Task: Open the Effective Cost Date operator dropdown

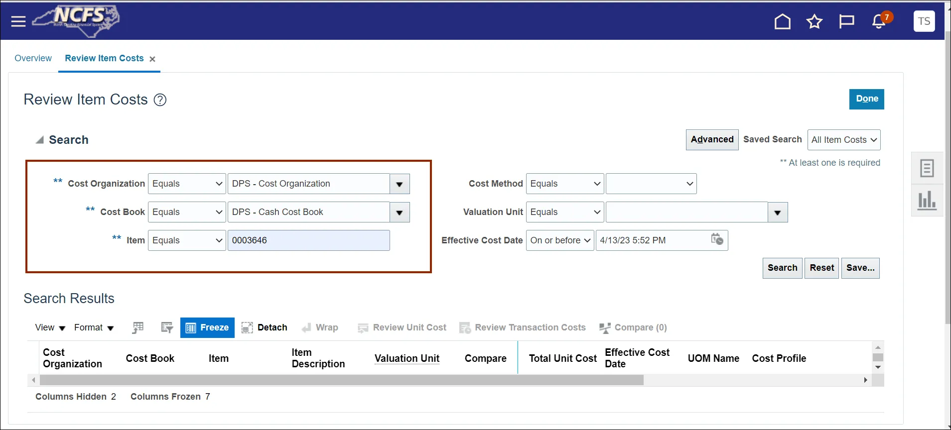Action: (560, 240)
